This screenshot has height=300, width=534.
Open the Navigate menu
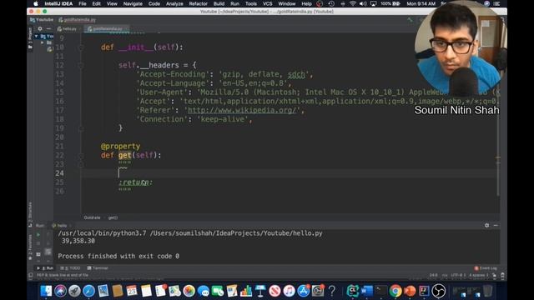tap(133, 3)
